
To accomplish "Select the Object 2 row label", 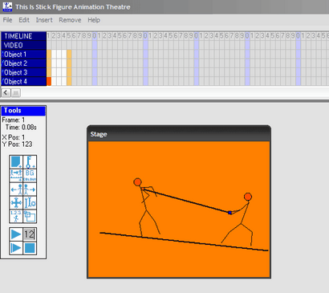I will click(x=24, y=63).
